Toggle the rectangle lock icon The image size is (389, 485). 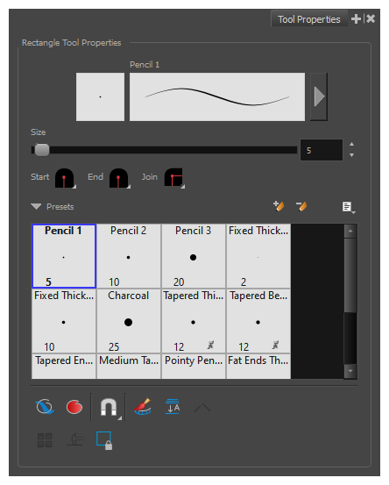coord(104,440)
